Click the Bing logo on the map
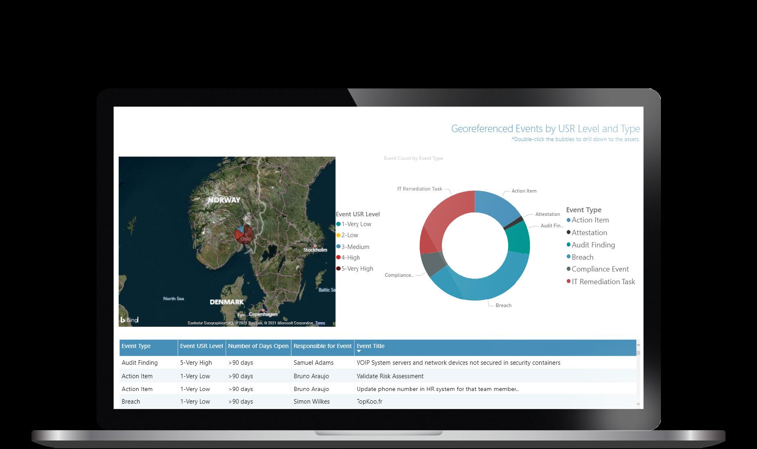The image size is (757, 449). [129, 320]
